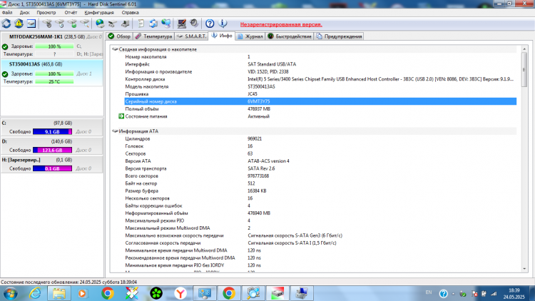Launch Yandex browser from the taskbar

[x=180, y=293]
